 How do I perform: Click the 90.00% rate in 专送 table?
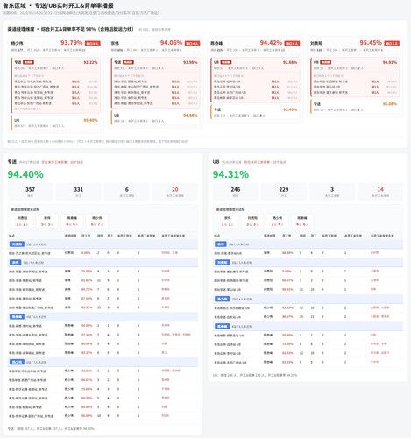click(x=87, y=416)
